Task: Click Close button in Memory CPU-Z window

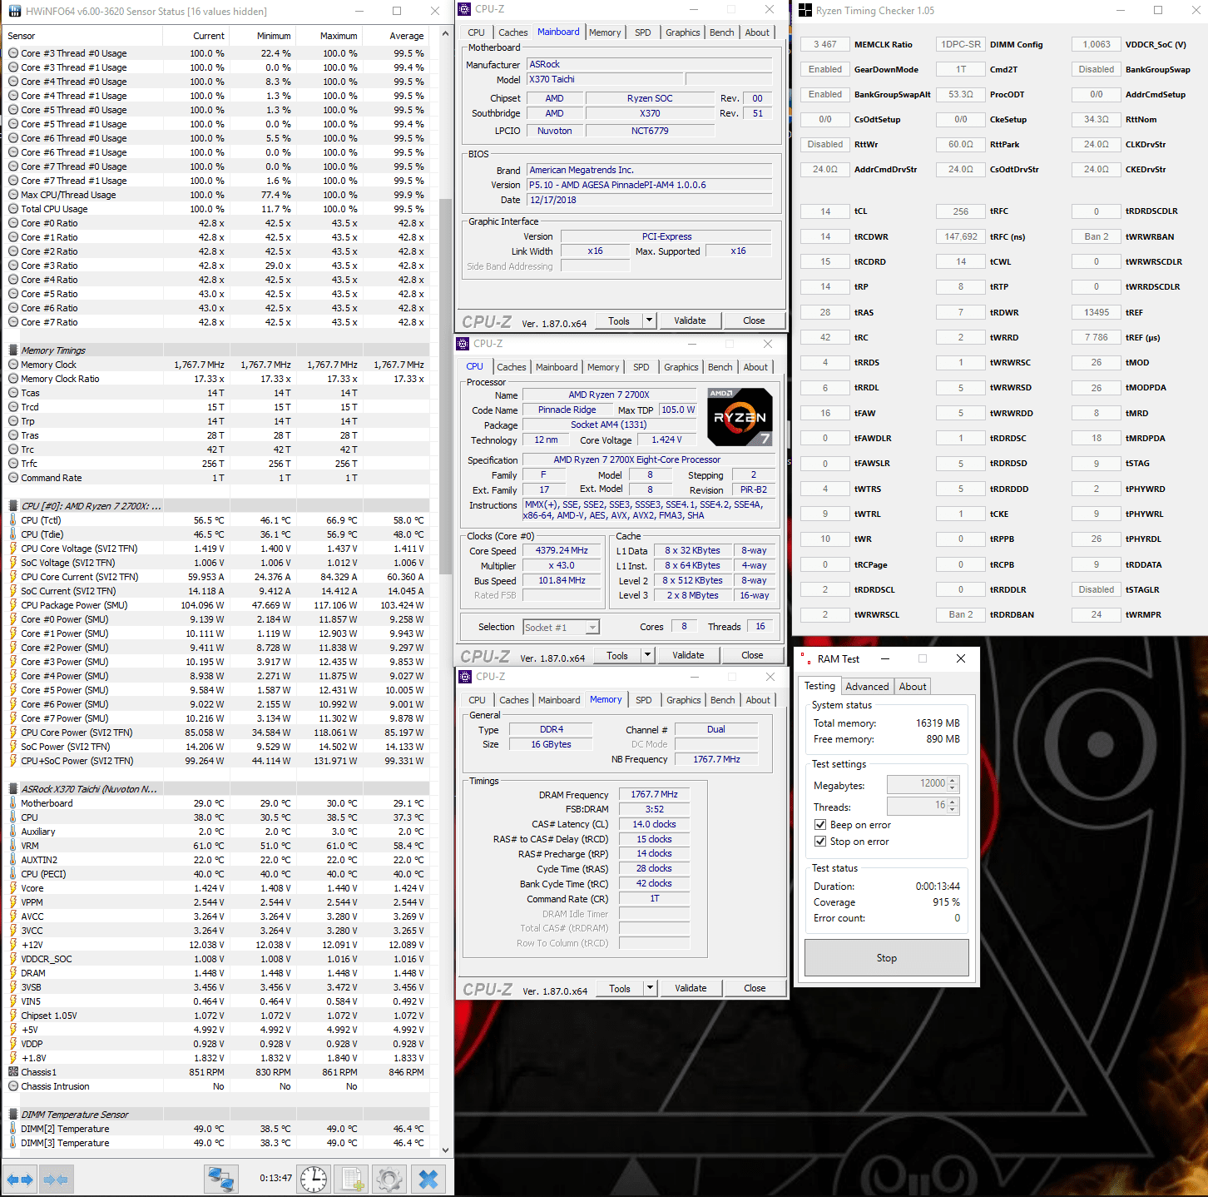Action: tap(755, 988)
